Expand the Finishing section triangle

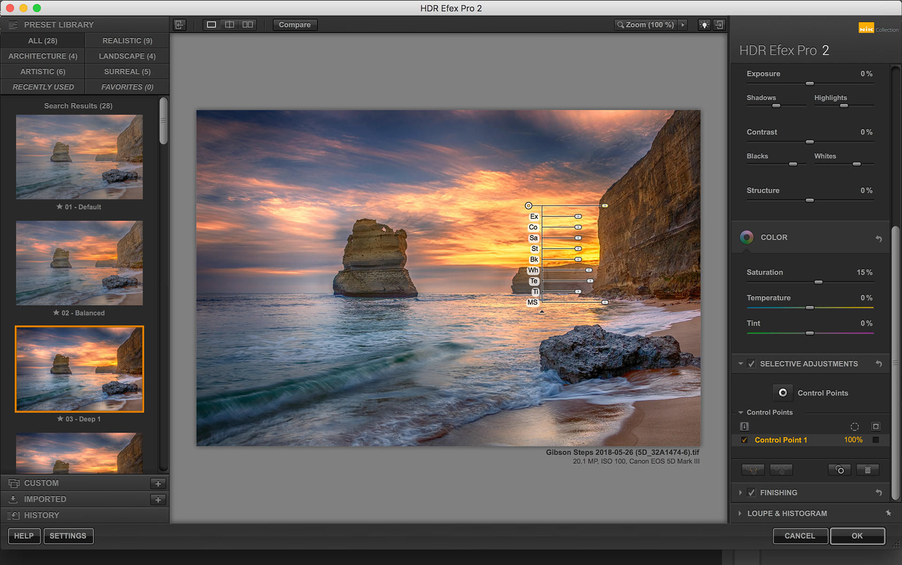(740, 493)
